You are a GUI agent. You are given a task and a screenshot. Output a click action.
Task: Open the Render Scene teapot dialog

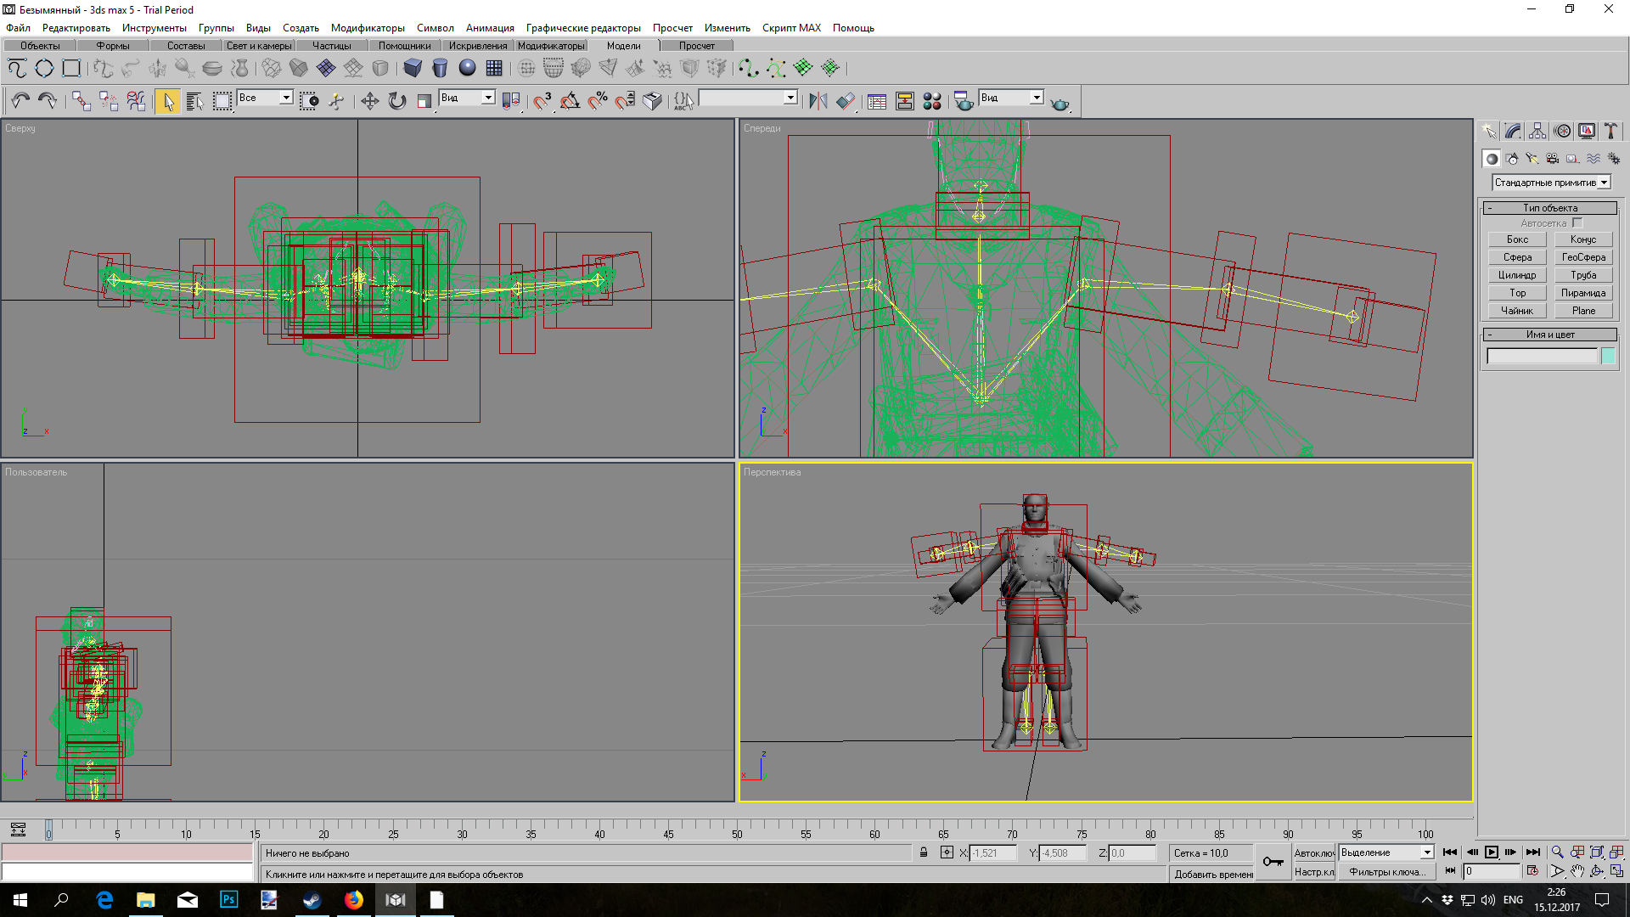tap(964, 101)
